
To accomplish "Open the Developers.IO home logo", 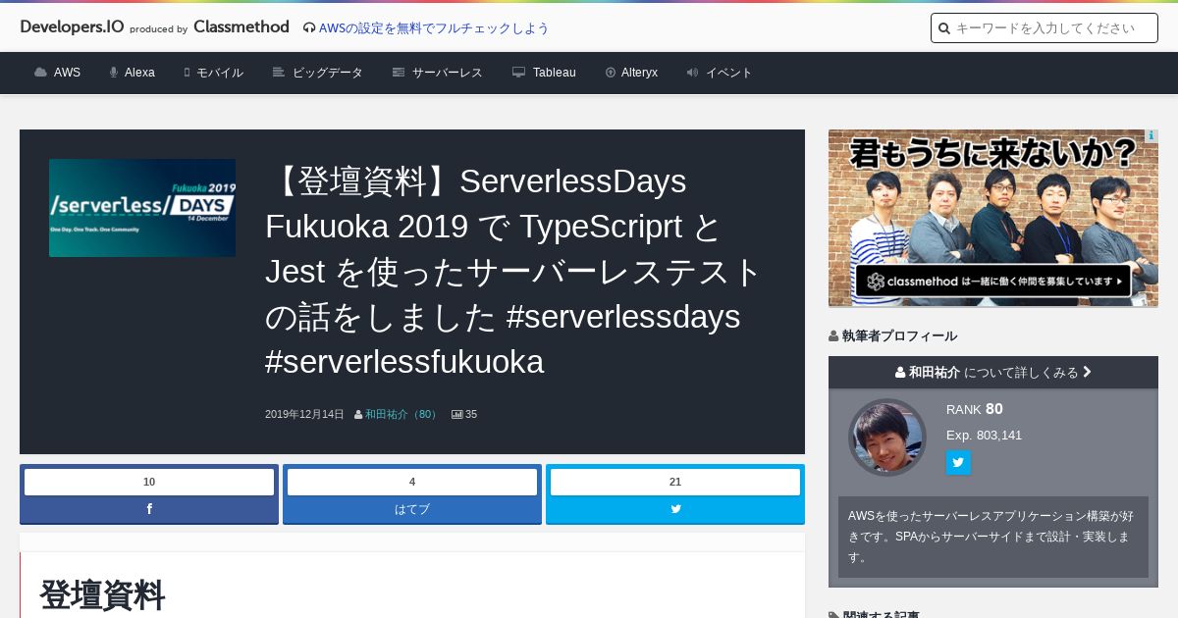I will [72, 27].
